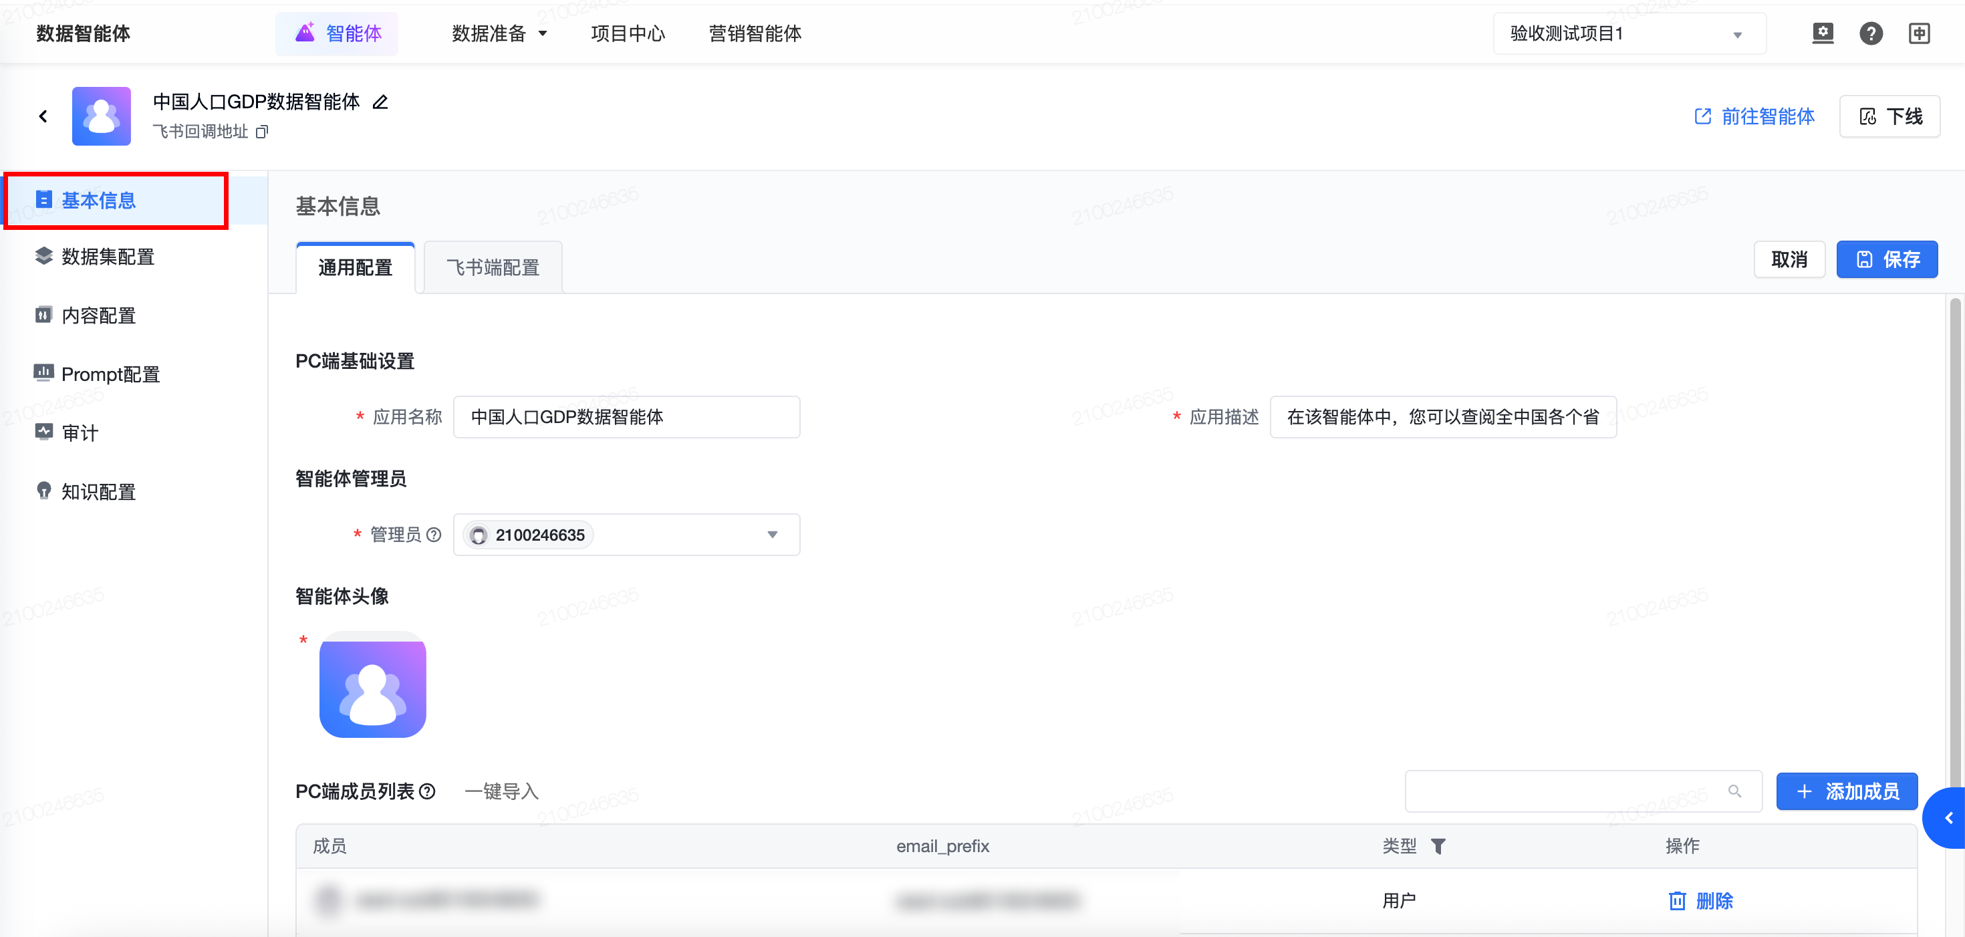Screen dimensions: 1965x937
Task: Expand the right-edge floating collapse arrow
Action: 1945,818
